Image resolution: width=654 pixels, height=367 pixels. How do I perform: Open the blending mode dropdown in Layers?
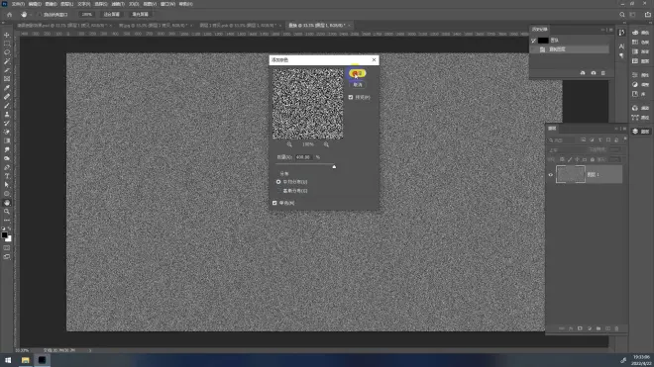(x=567, y=150)
